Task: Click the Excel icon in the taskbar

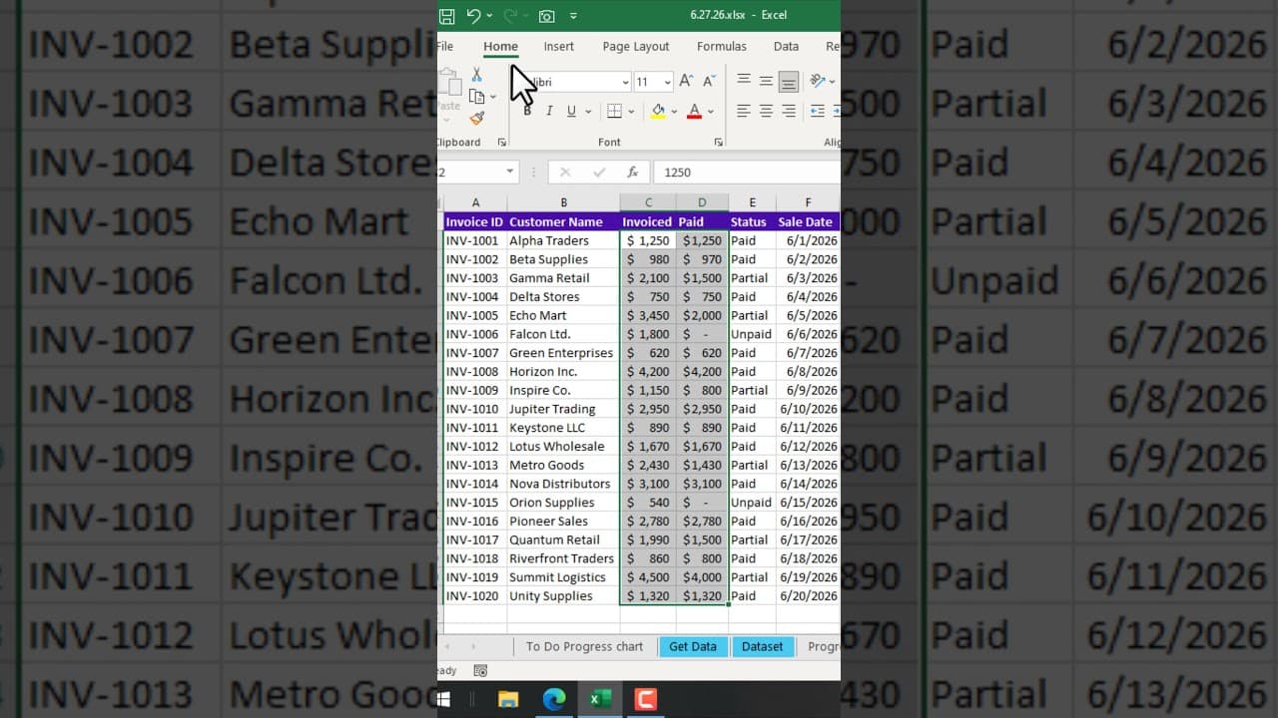Action: pyautogui.click(x=599, y=700)
